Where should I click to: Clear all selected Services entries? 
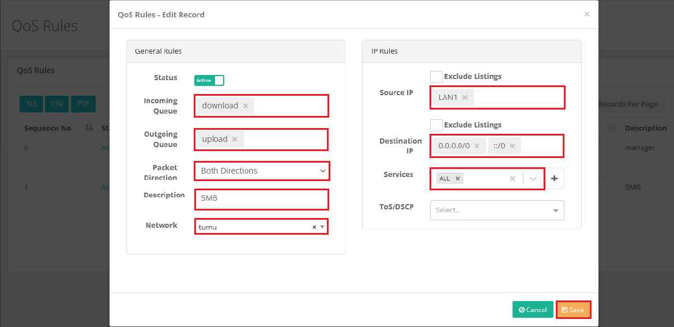pos(512,179)
